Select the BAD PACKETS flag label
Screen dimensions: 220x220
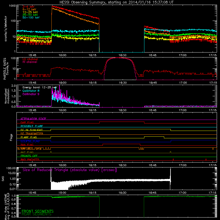point(30,159)
